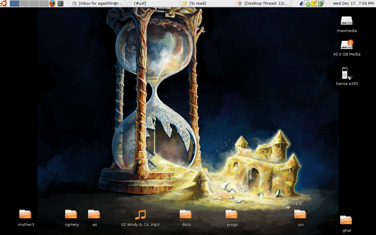376x235 pixels.
Task: Switch to the first (active) workspace
Action: 15,4
